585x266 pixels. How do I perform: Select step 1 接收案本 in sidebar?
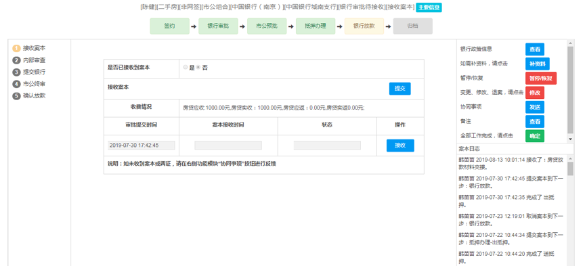point(30,48)
